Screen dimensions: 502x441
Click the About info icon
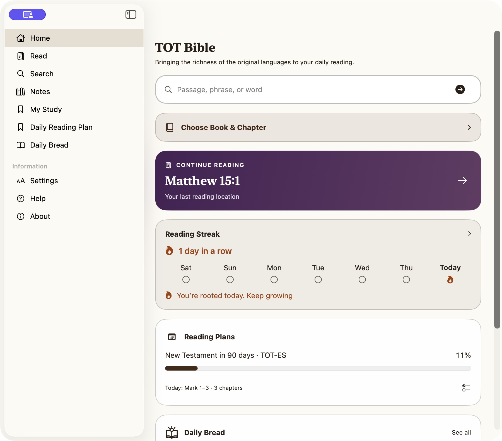click(x=21, y=216)
